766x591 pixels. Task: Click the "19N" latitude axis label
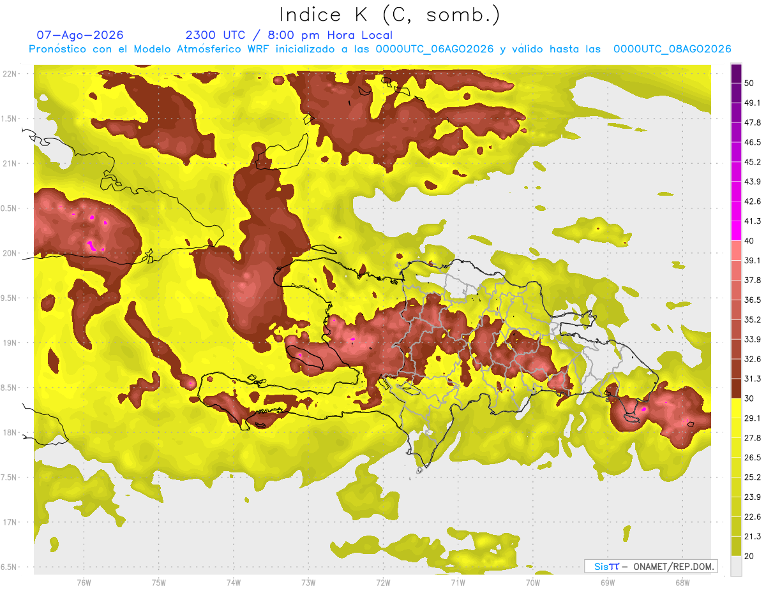[10, 343]
